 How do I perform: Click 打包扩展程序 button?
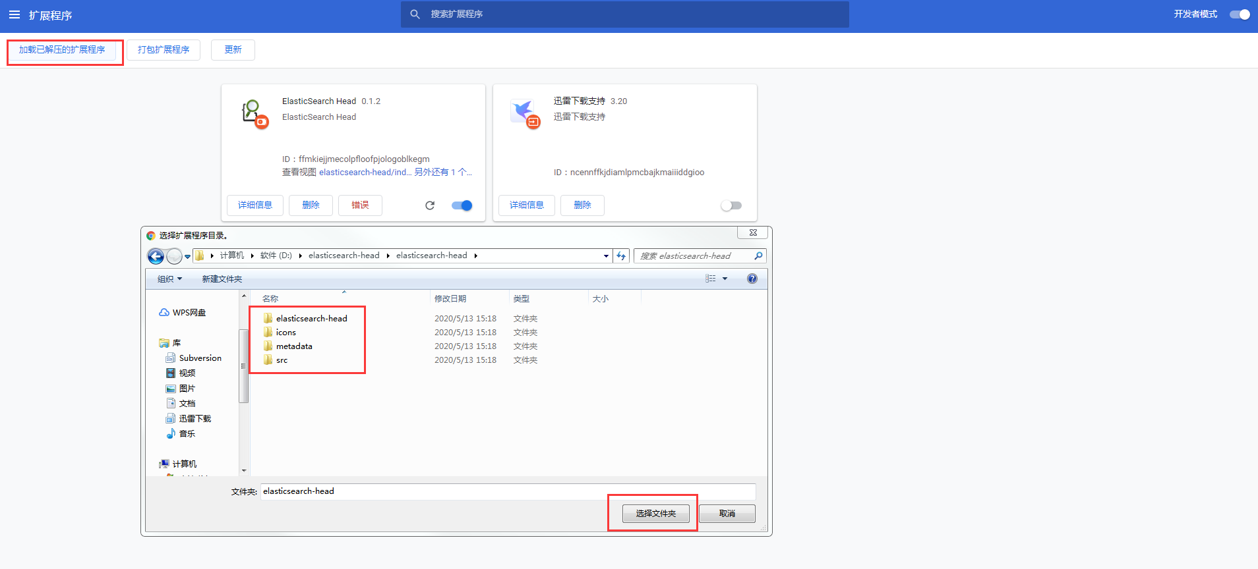tap(164, 50)
